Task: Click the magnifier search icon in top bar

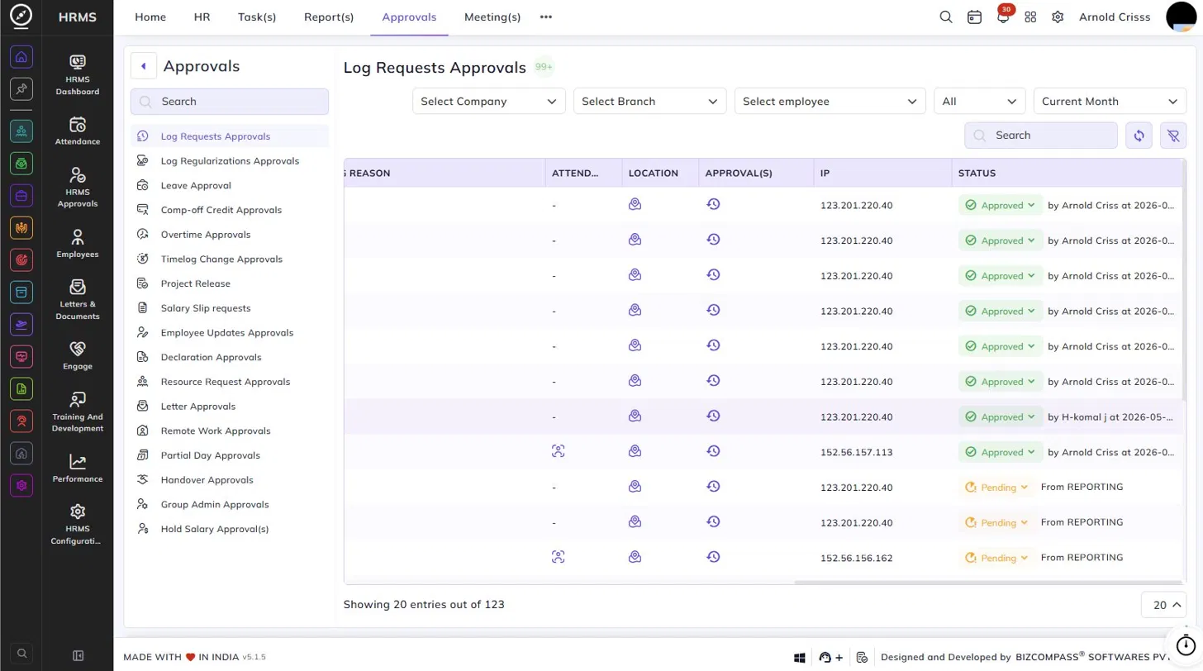Action: (946, 17)
